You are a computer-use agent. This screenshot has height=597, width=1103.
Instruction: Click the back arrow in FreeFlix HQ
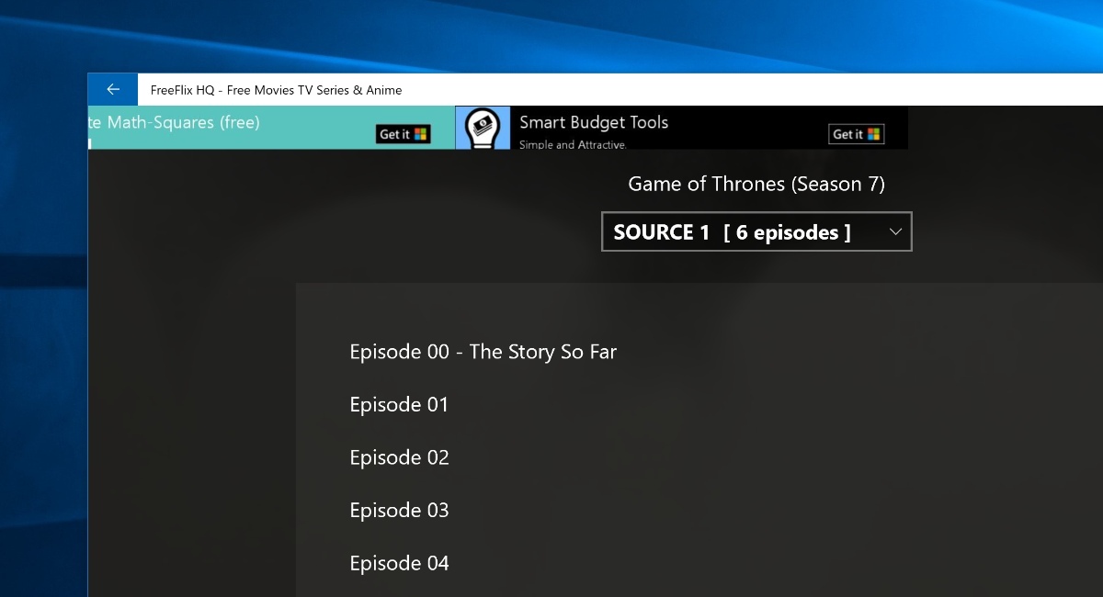pyautogui.click(x=112, y=88)
